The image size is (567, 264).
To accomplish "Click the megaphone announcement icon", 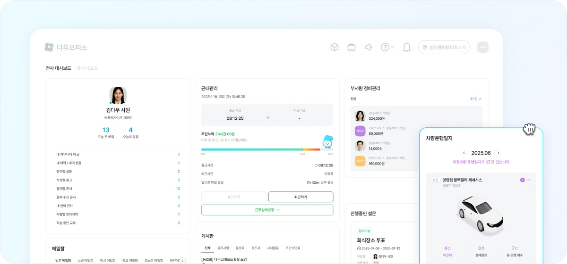I will click(369, 47).
